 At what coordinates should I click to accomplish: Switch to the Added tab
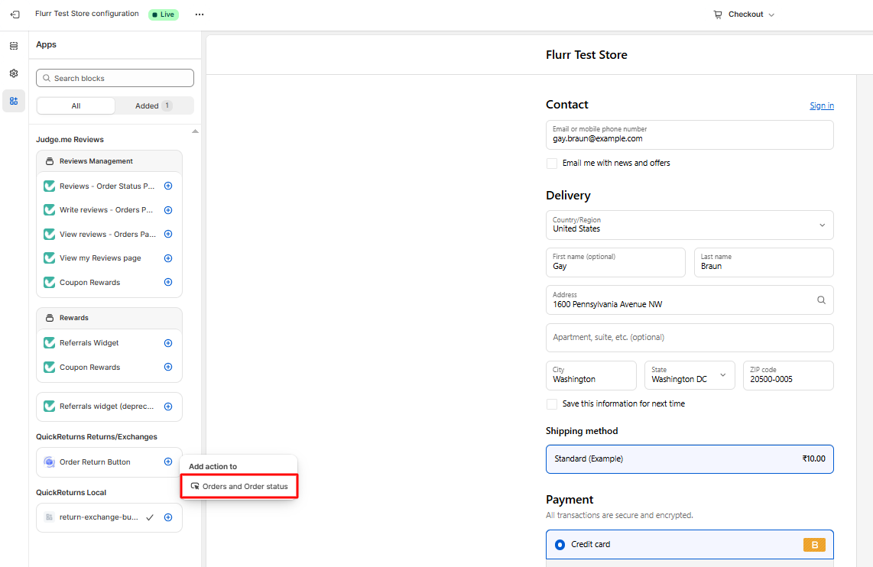click(154, 106)
